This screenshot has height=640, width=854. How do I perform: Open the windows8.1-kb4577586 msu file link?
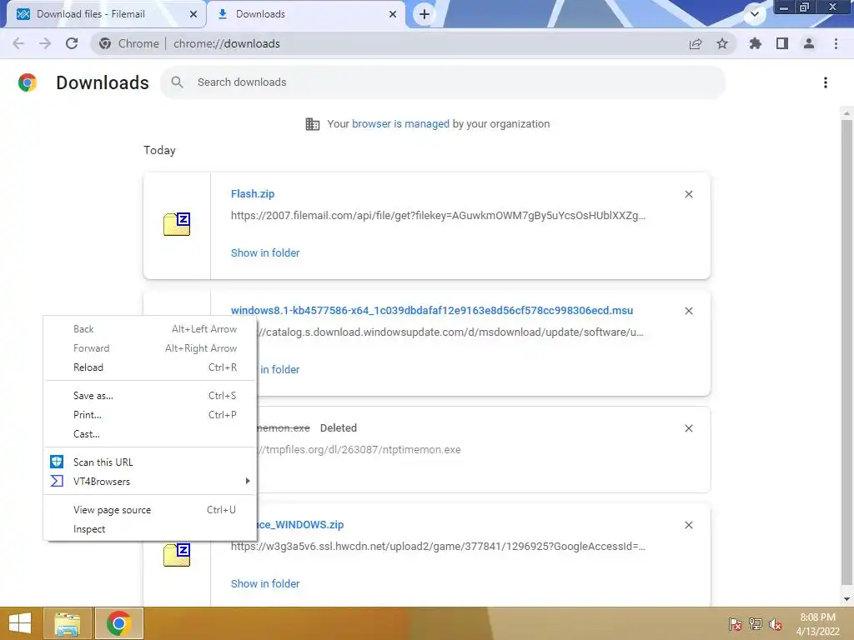pyautogui.click(x=432, y=311)
